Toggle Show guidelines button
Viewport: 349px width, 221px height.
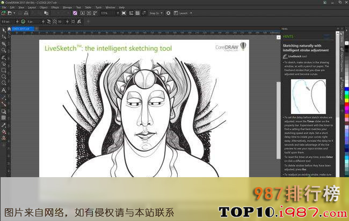[144, 13]
